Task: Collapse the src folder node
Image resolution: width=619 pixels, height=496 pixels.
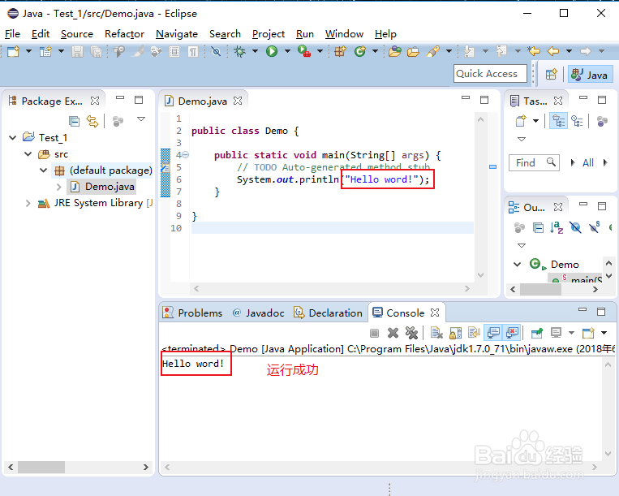Action: [x=28, y=153]
